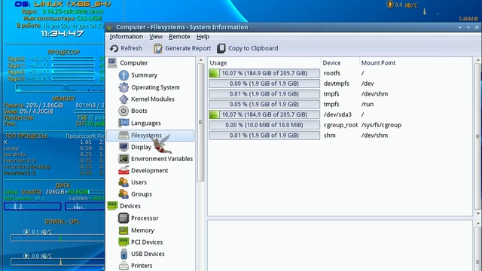Sort by Mount Point column header
This screenshot has height=271, width=482.
point(378,62)
